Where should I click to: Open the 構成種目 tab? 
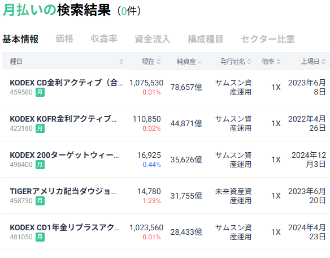pyautogui.click(x=206, y=39)
